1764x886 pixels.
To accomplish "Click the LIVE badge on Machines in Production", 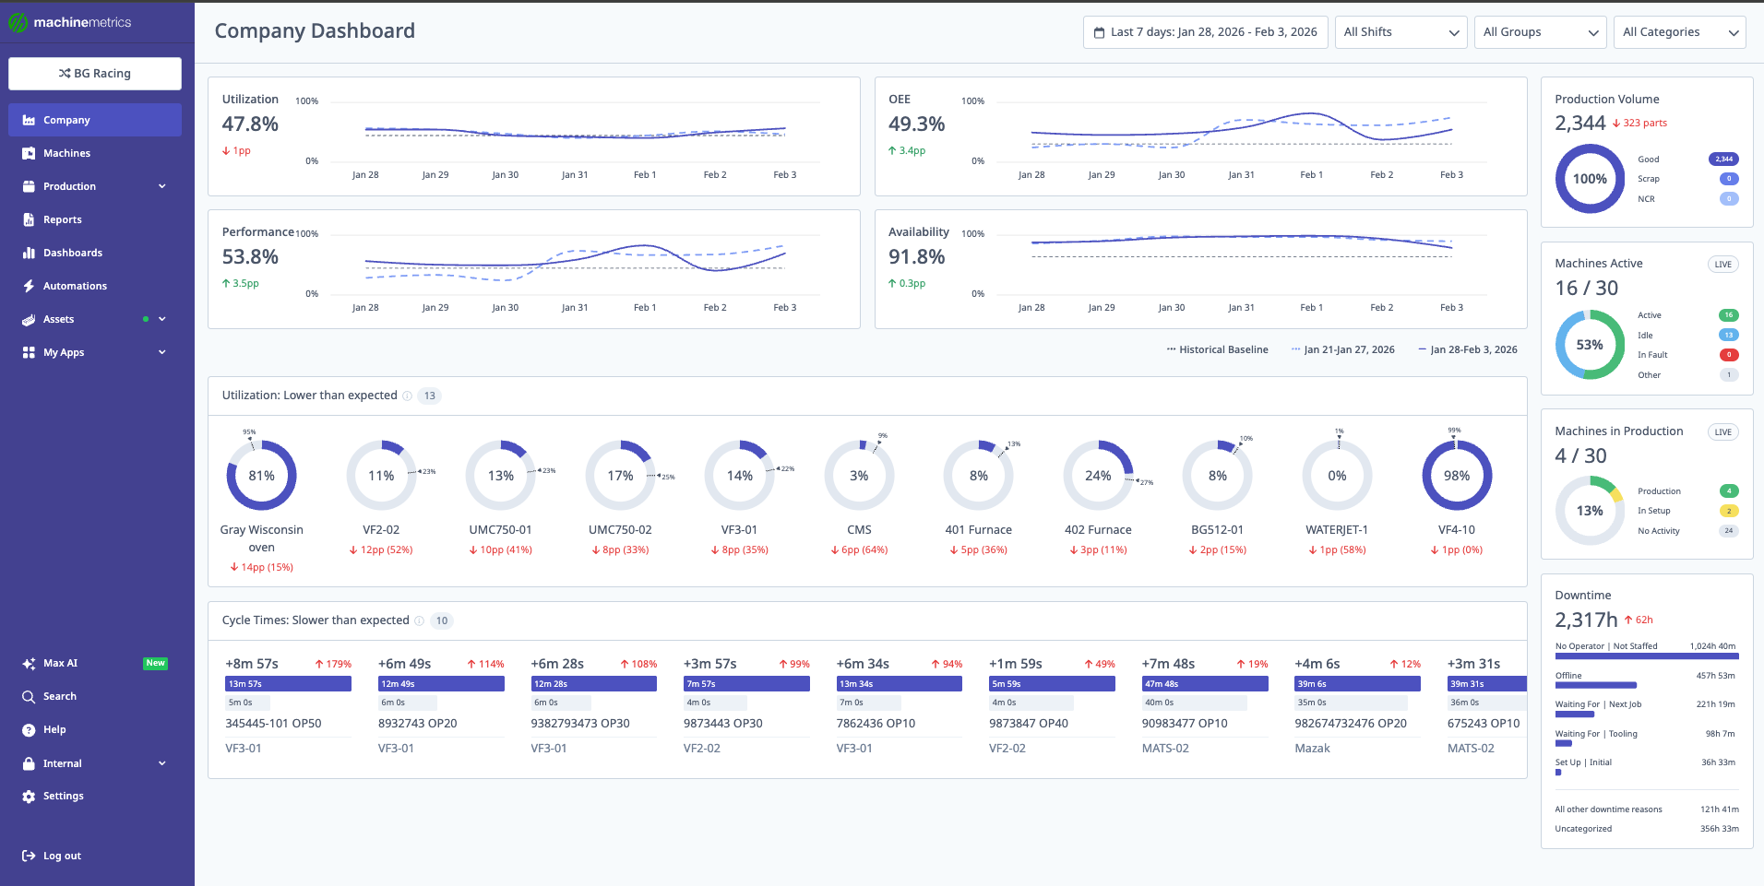I will coord(1722,431).
